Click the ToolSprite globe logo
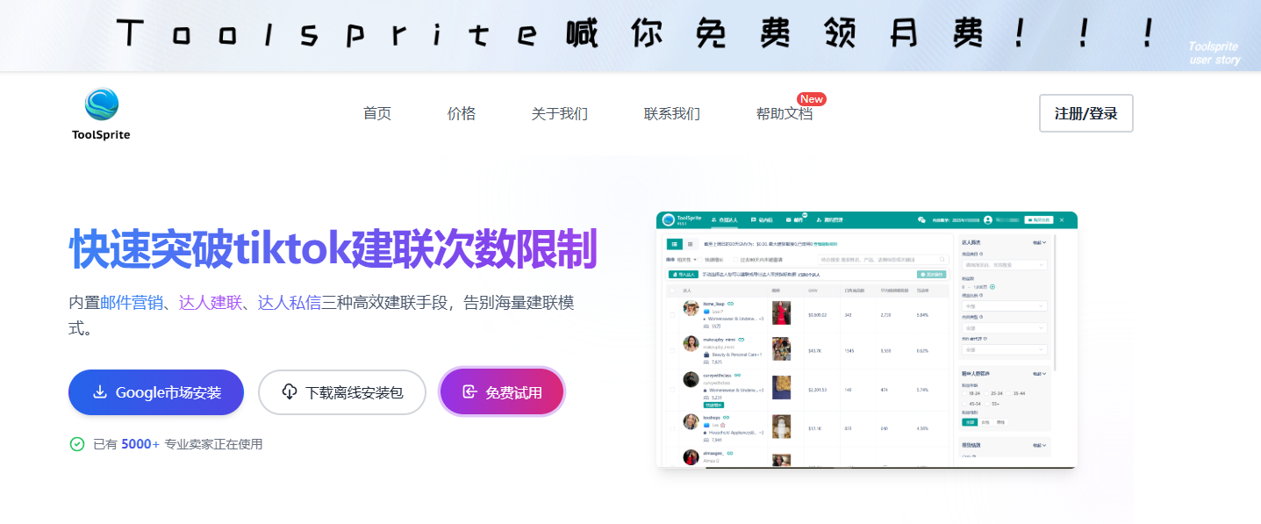The image size is (1261, 524). tap(102, 104)
